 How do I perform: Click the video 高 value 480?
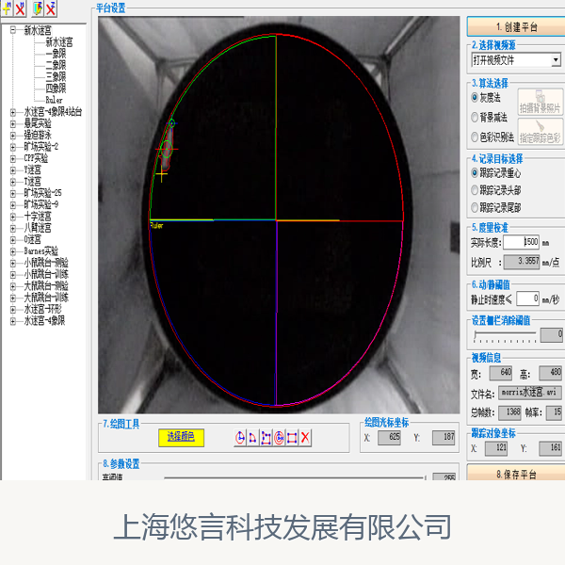pos(550,373)
